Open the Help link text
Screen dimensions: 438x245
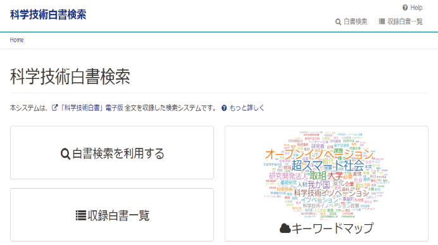pos(416,8)
